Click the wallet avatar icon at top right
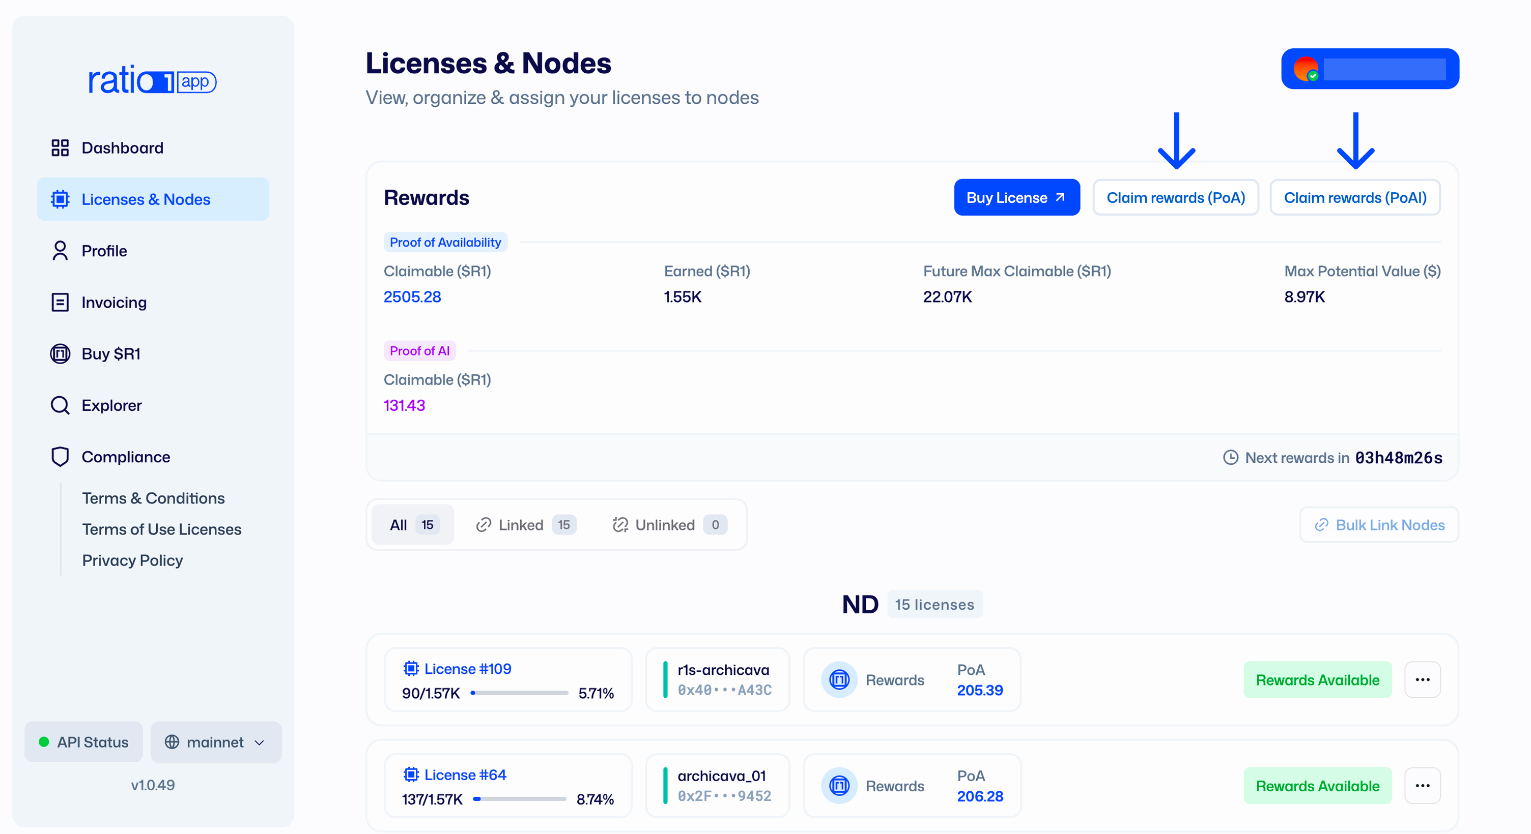This screenshot has width=1531, height=834. [1307, 69]
